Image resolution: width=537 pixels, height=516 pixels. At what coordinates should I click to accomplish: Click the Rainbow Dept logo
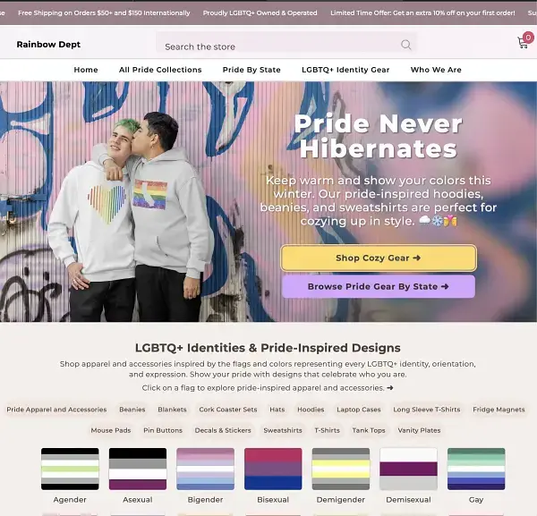tap(48, 45)
